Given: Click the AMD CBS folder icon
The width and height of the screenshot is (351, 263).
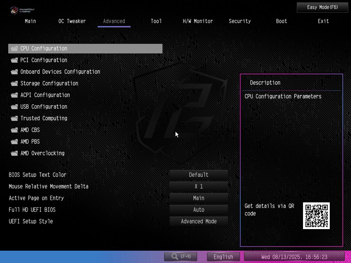Looking at the screenshot, I should (x=14, y=130).
